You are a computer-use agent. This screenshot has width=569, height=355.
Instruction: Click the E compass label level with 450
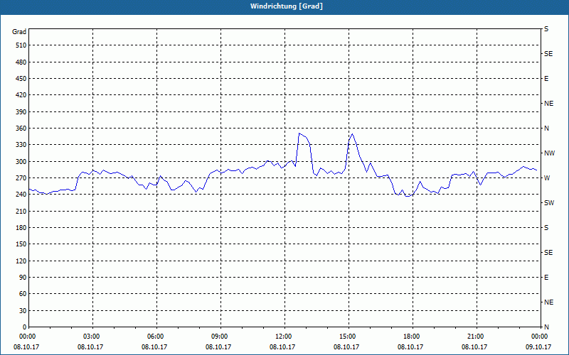[546, 79]
